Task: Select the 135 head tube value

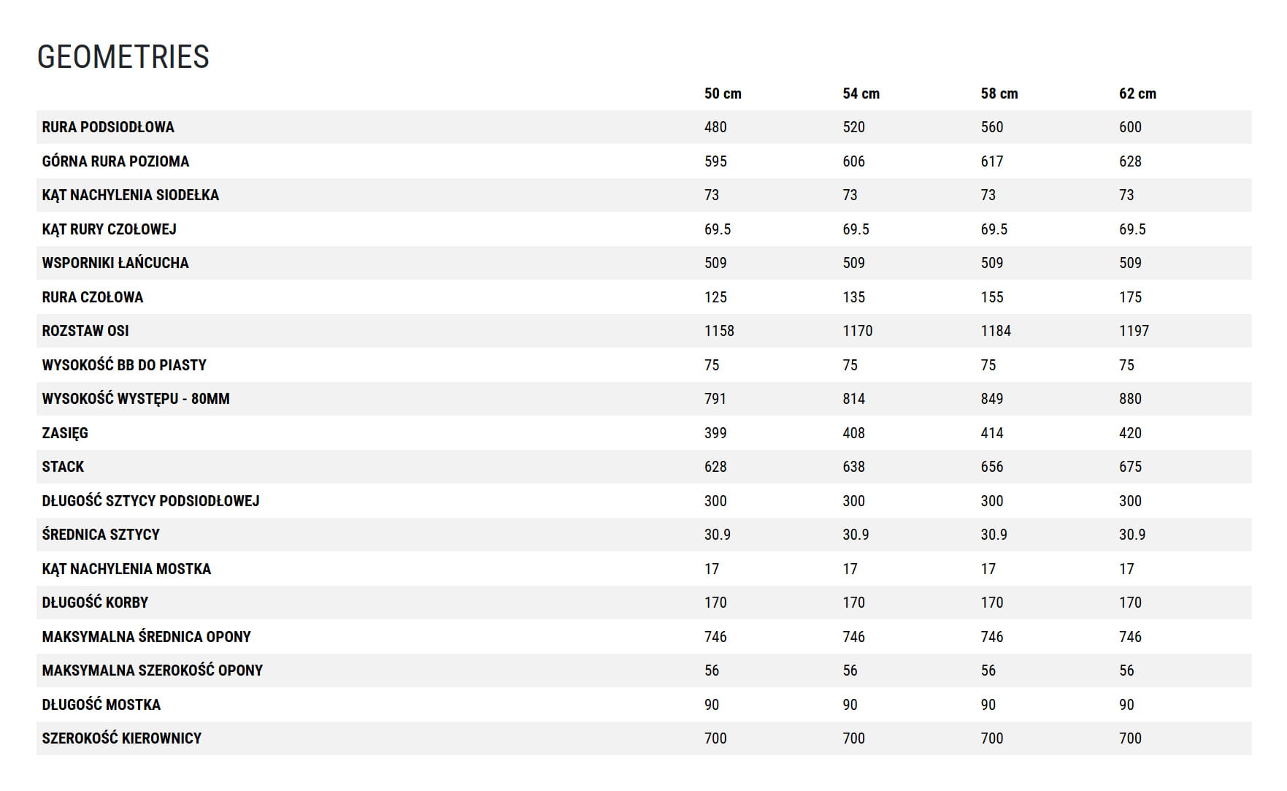Action: (x=853, y=297)
